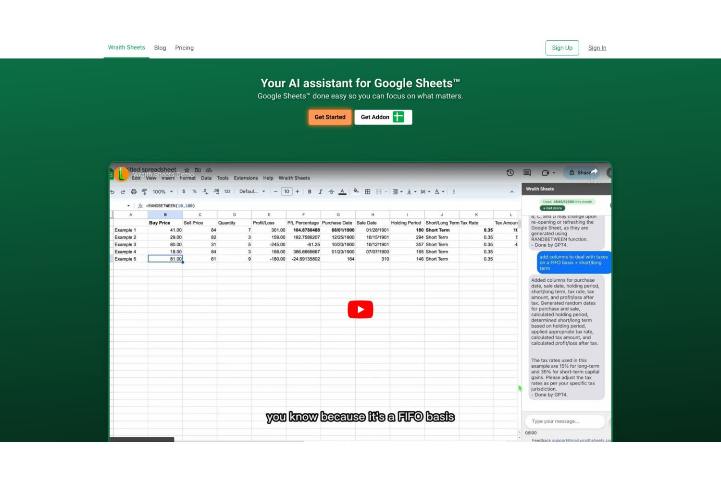Select the Buy Price header cell
Image resolution: width=721 pixels, height=480 pixels.
(165, 223)
